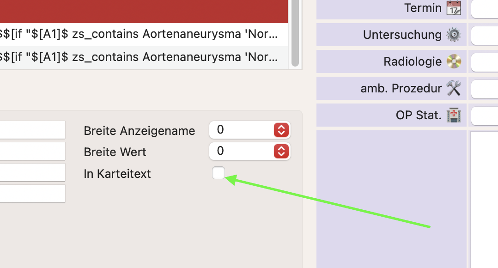Click the field right of amb. Prozedur

click(x=485, y=88)
